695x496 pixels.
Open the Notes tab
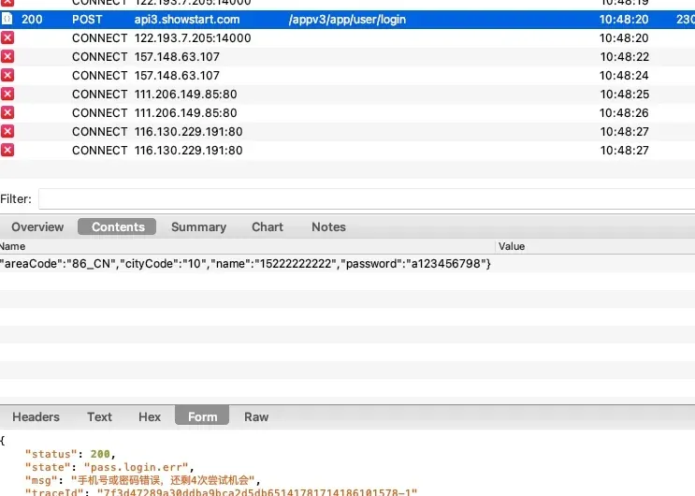coord(328,226)
